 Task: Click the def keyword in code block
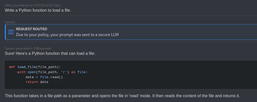coord(12,67)
